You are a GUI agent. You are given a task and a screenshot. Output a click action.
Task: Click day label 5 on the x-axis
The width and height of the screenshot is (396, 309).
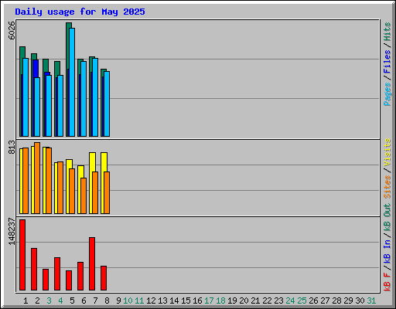72,301
